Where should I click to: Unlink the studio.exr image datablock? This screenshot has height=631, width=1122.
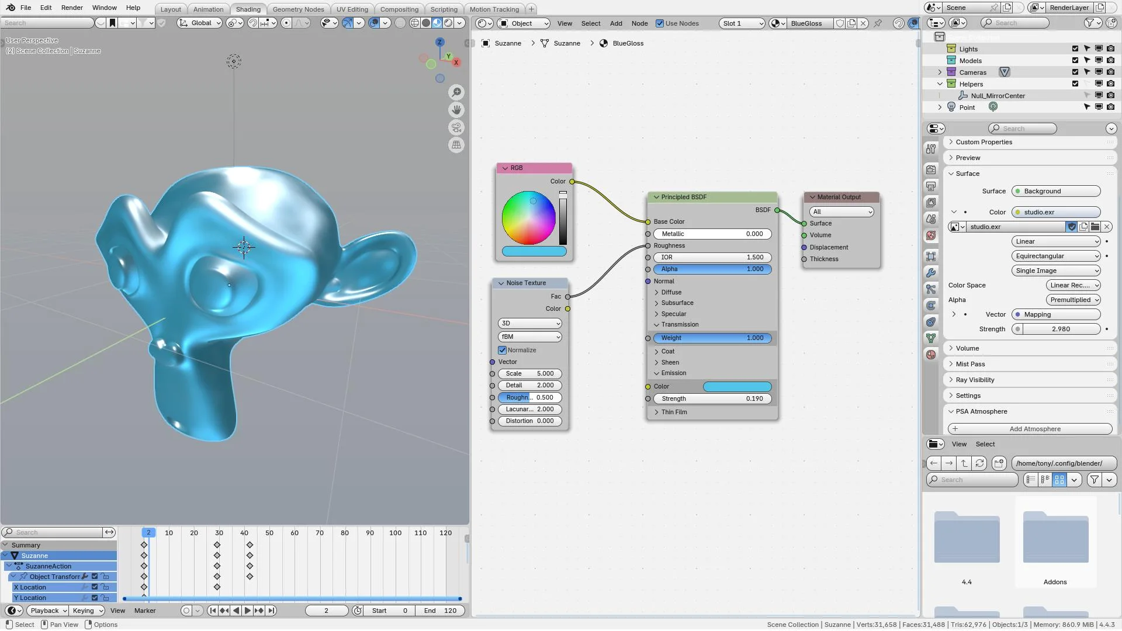pyautogui.click(x=1107, y=227)
